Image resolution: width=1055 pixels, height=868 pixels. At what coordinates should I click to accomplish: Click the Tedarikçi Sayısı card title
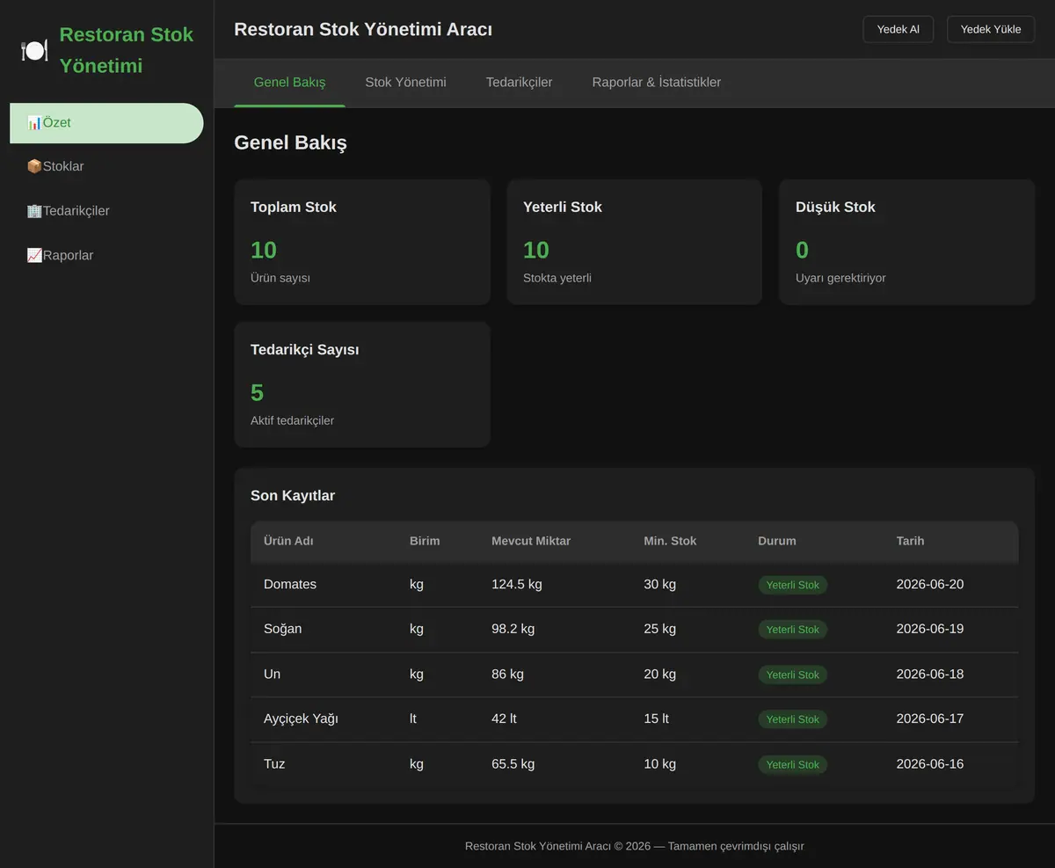[305, 350]
